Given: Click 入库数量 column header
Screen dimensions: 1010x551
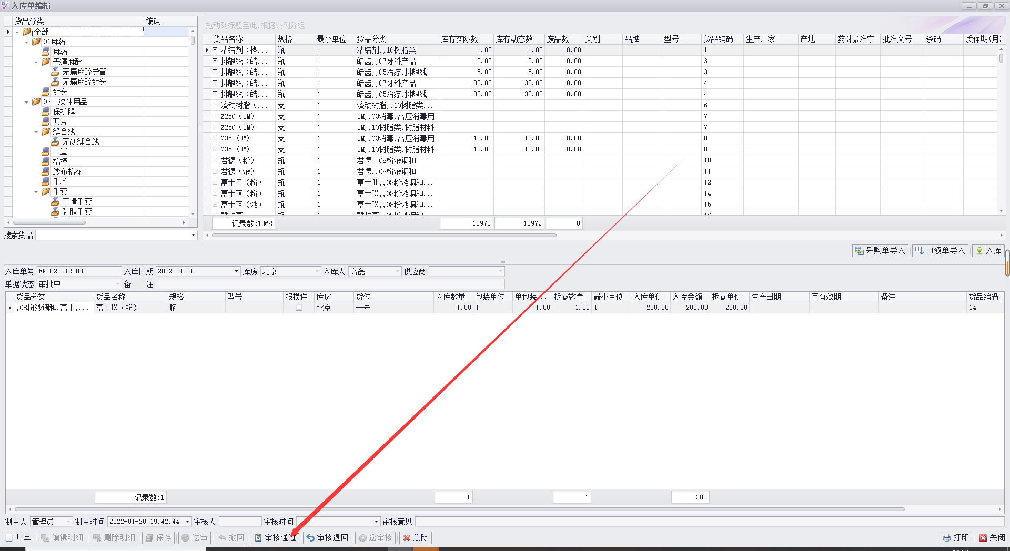Looking at the screenshot, I should click(x=453, y=297).
